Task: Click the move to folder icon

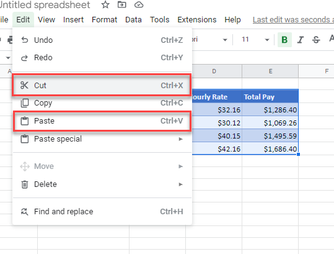Action: (x=122, y=4)
